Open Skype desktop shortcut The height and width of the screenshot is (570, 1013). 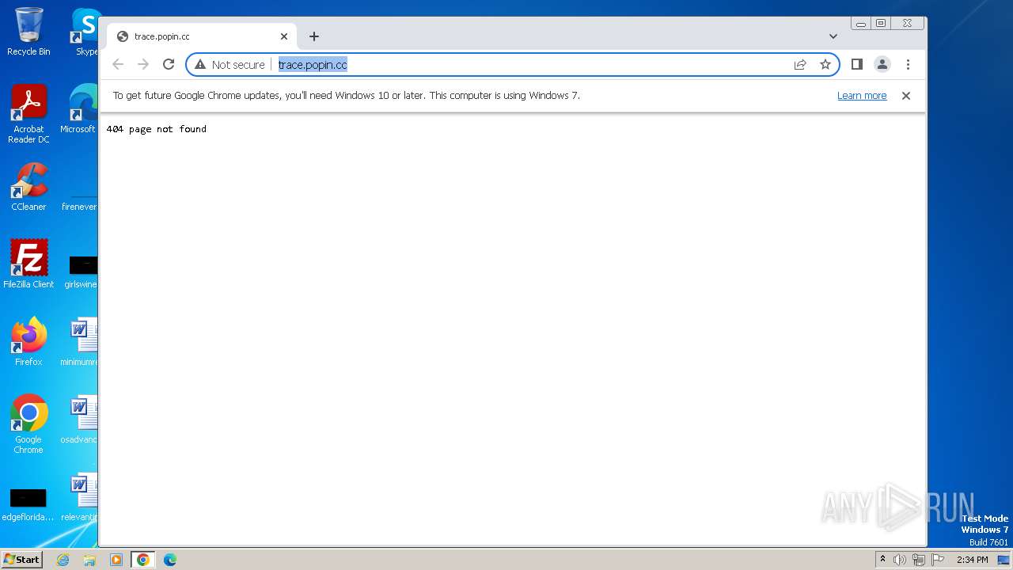[x=85, y=32]
